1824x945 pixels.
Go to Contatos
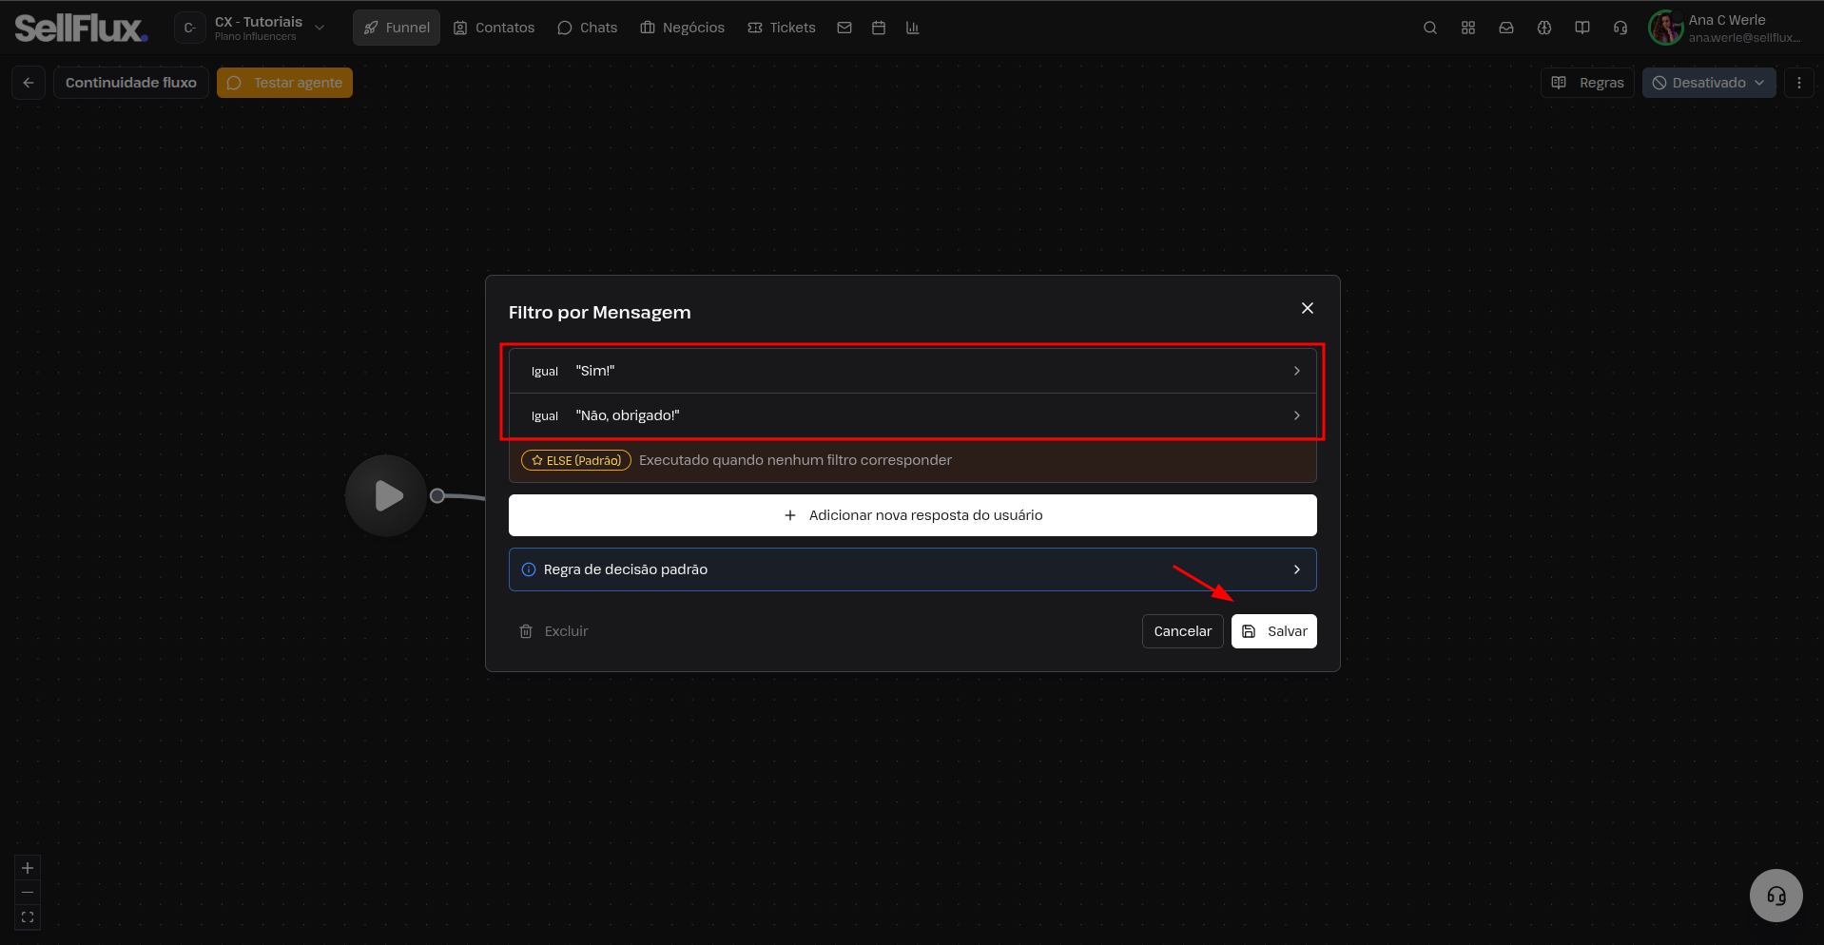pyautogui.click(x=494, y=28)
